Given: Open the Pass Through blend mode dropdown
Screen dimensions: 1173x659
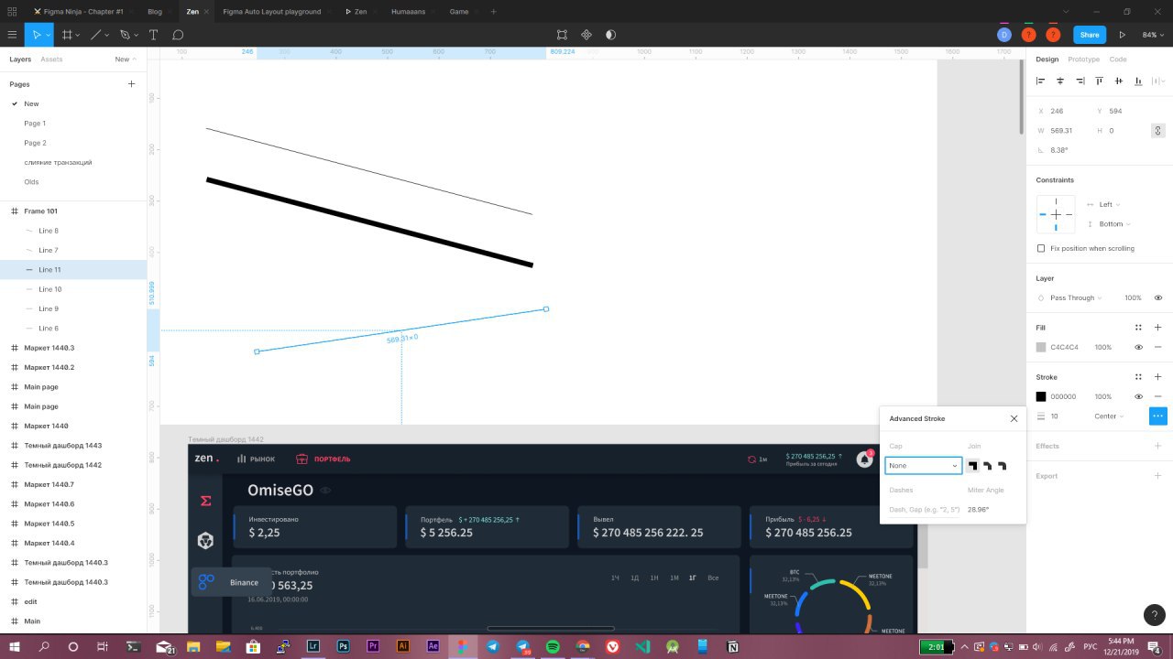Looking at the screenshot, I should 1076,297.
